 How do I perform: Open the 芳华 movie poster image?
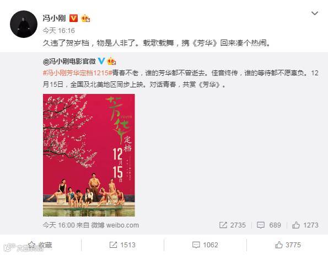(89, 156)
